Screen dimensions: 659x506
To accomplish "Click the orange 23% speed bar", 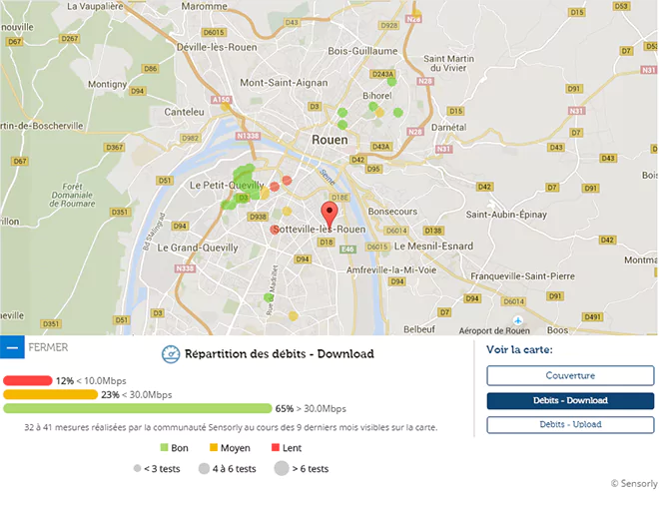I will pos(51,395).
